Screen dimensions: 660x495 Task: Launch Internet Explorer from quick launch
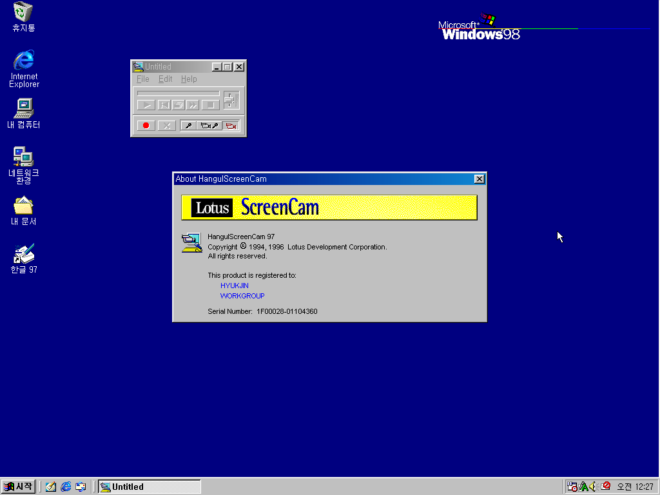point(66,487)
